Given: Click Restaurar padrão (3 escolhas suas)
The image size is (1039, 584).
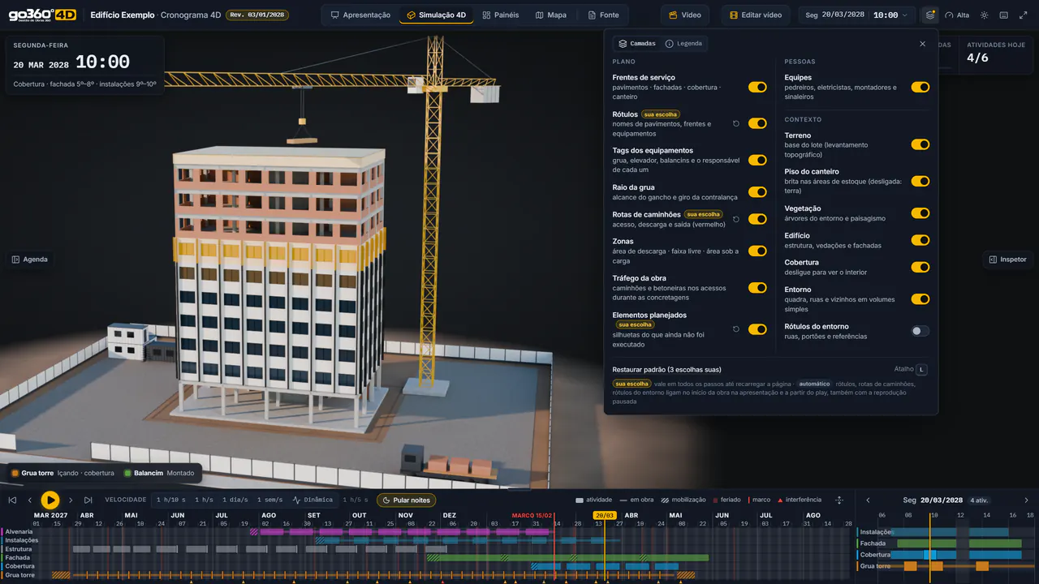Looking at the screenshot, I should [x=666, y=369].
